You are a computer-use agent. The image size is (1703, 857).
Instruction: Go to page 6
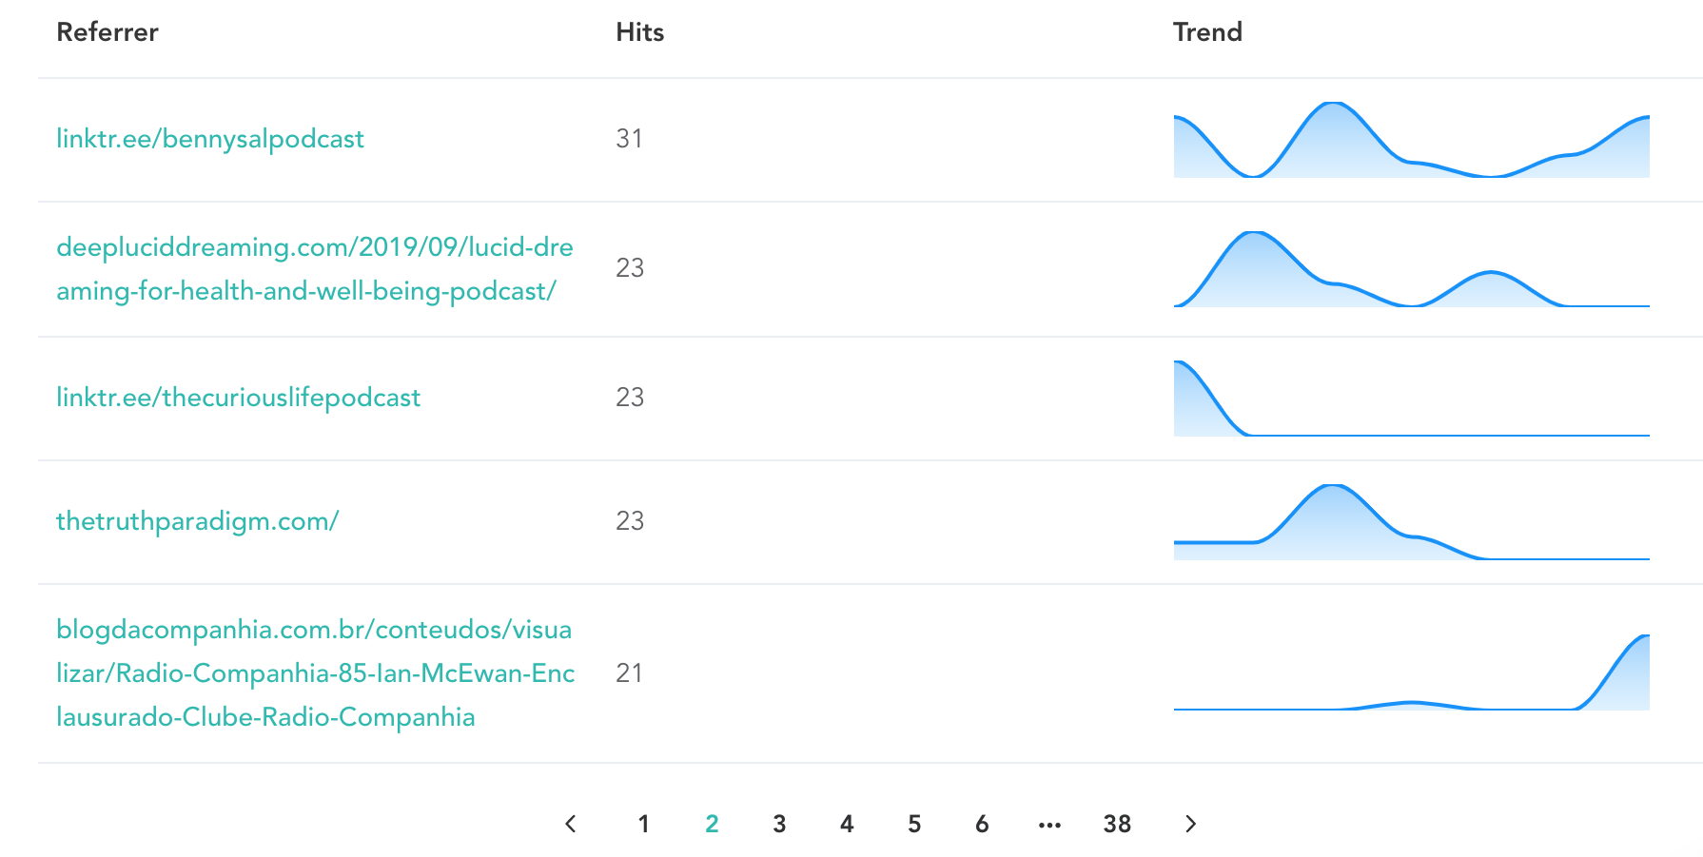coord(982,824)
